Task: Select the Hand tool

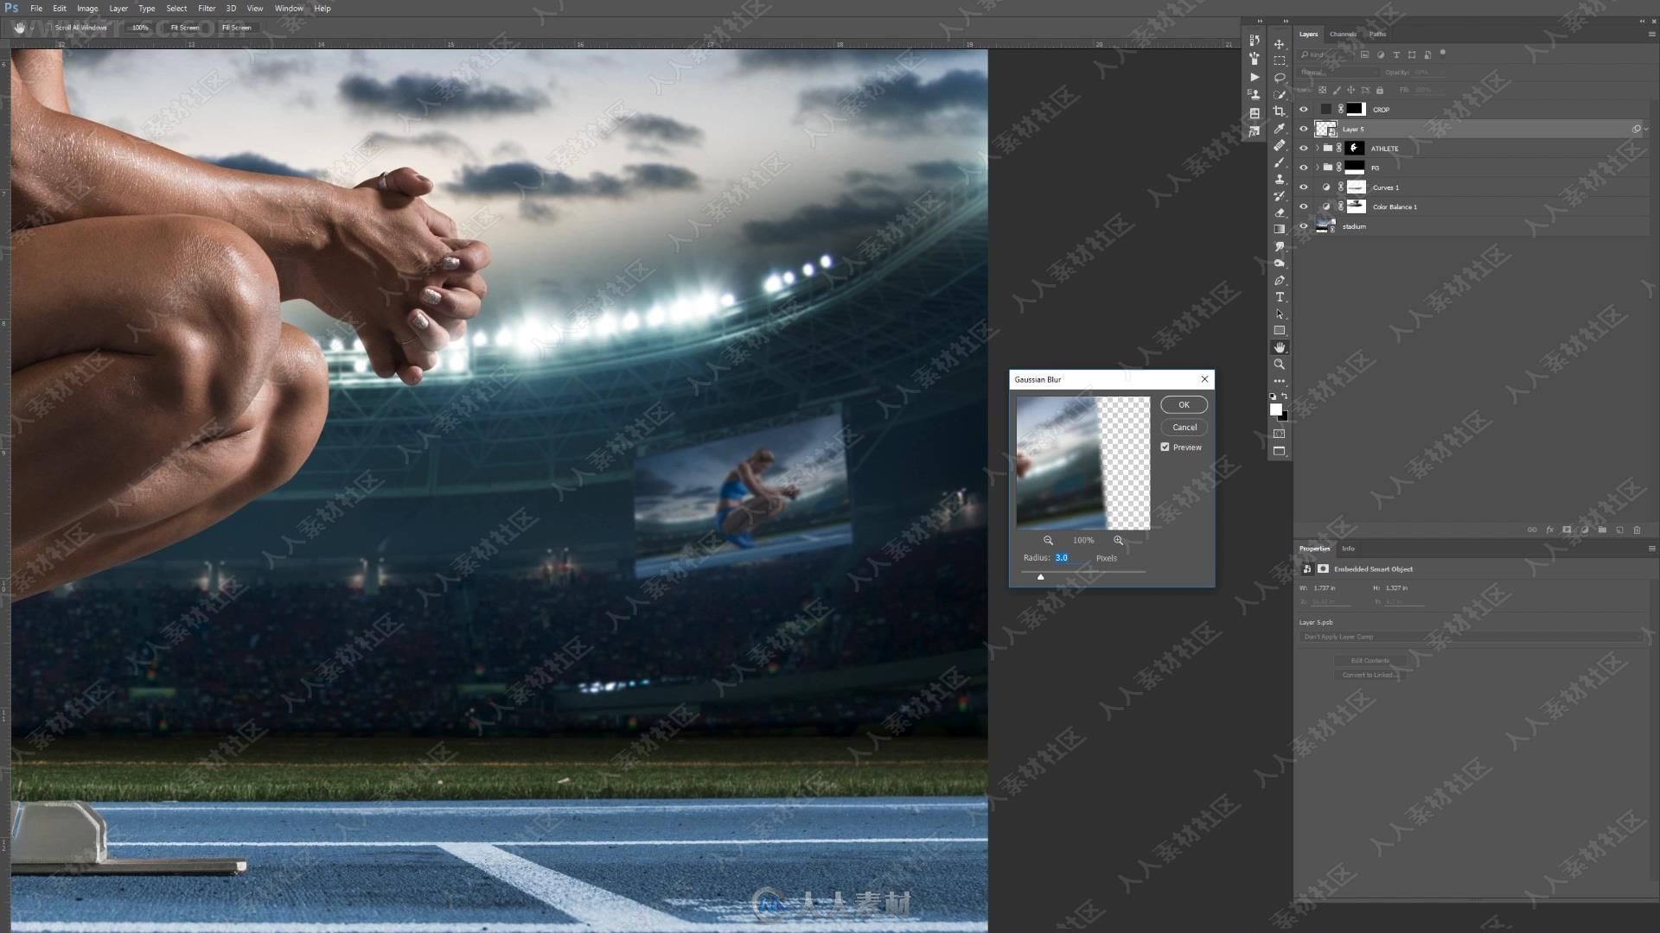Action: (1279, 347)
